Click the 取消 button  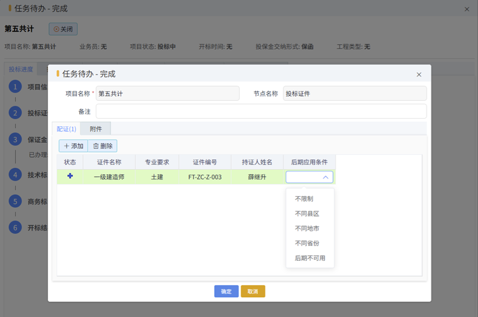coord(253,292)
